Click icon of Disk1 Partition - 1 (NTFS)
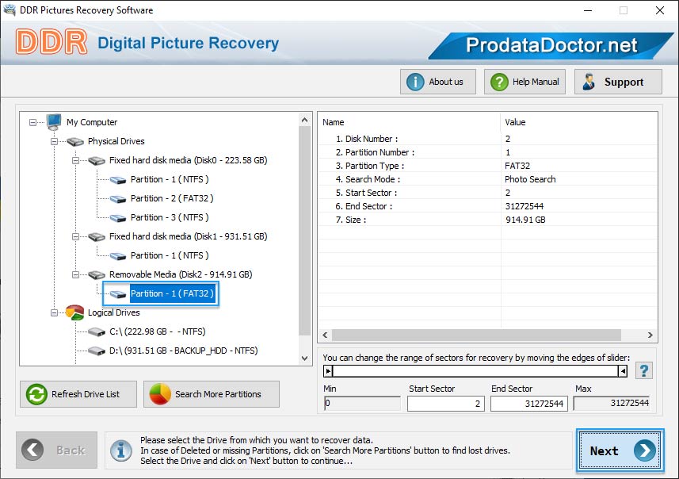 (118, 256)
